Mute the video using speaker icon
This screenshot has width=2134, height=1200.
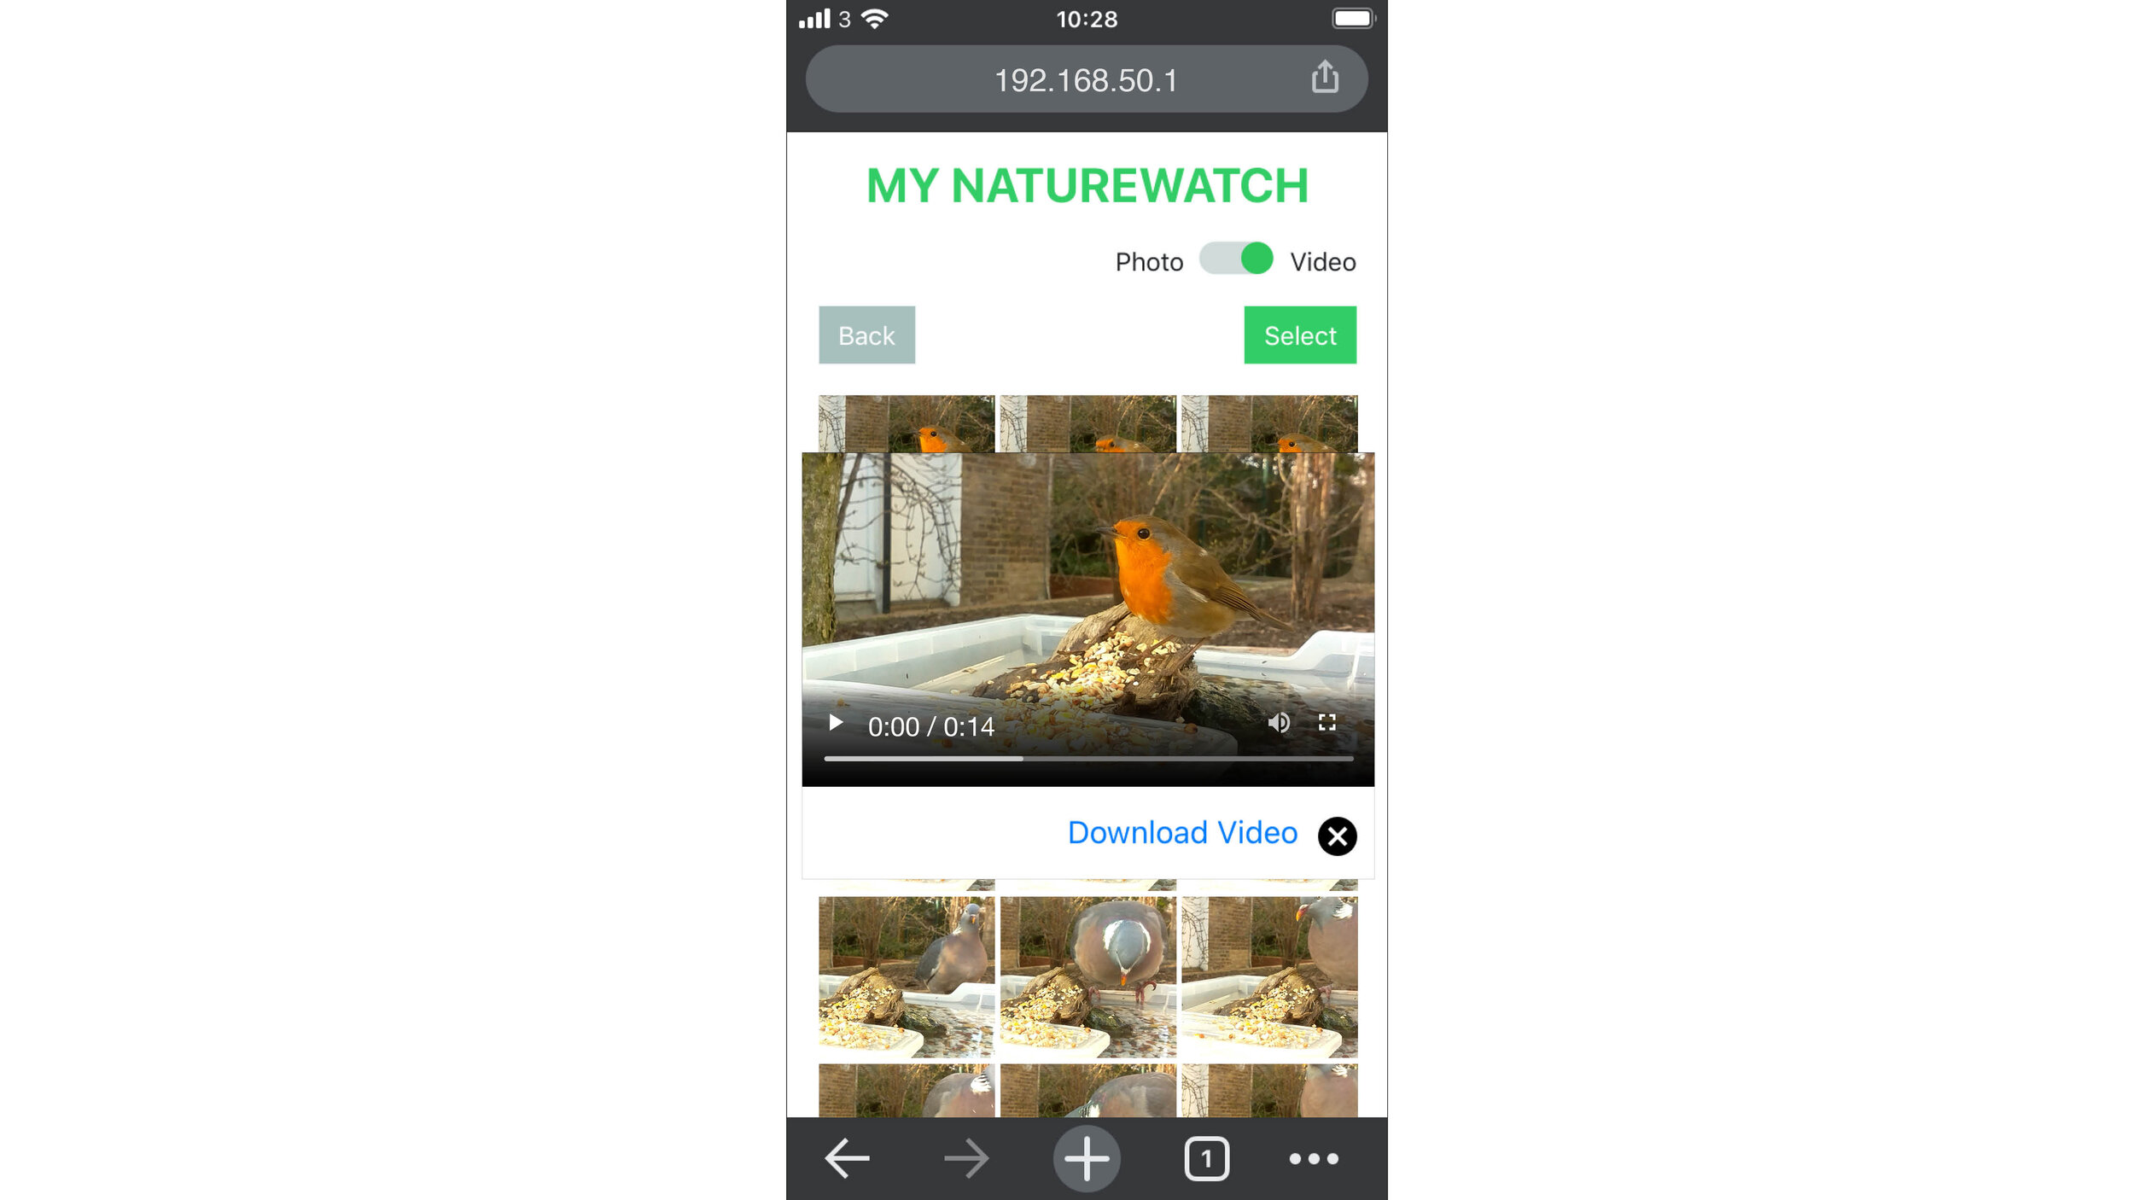(1277, 721)
